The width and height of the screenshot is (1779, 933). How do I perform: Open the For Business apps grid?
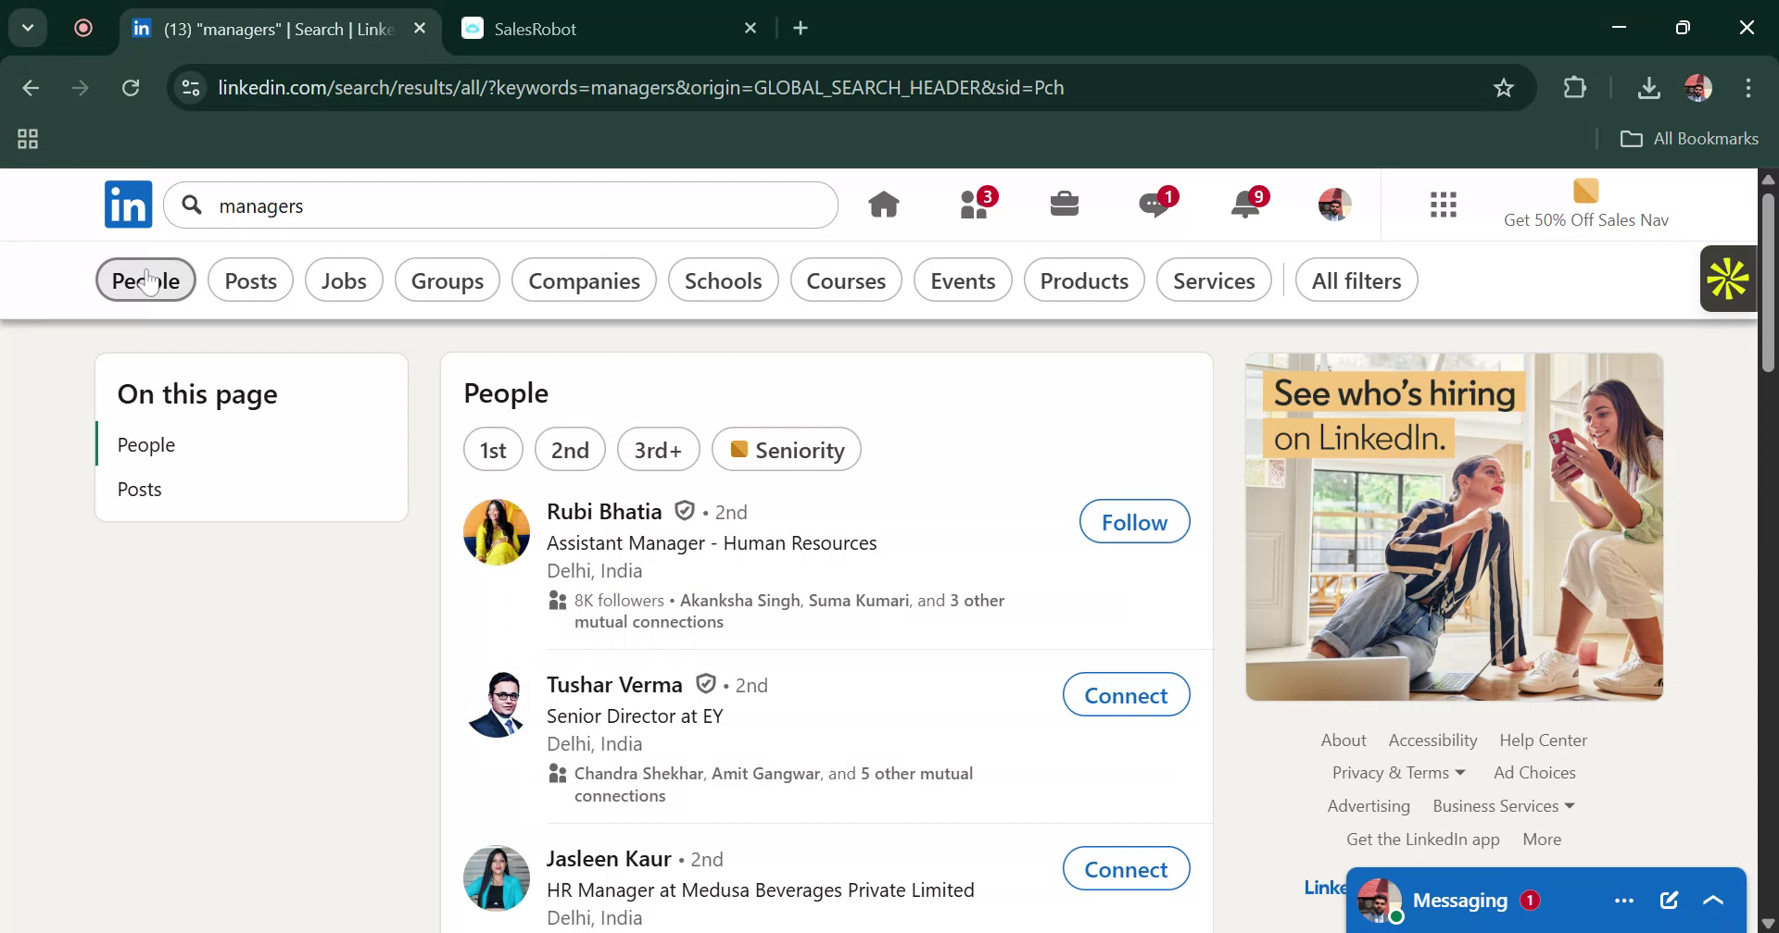pyautogui.click(x=1443, y=205)
